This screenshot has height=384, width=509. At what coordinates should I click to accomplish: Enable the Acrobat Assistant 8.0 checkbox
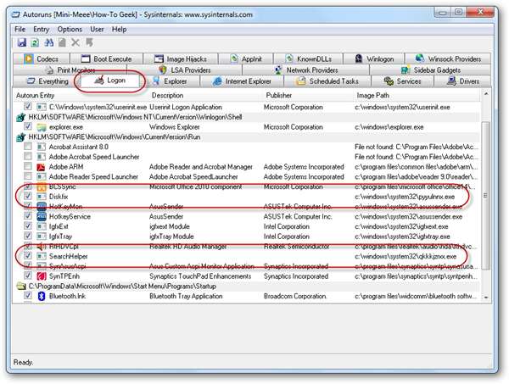click(28, 147)
